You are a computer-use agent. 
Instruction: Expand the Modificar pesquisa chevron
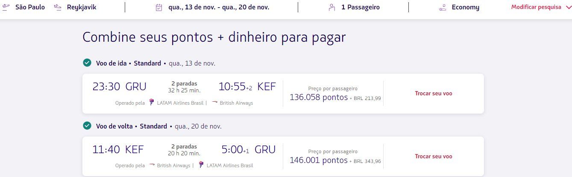click(567, 7)
